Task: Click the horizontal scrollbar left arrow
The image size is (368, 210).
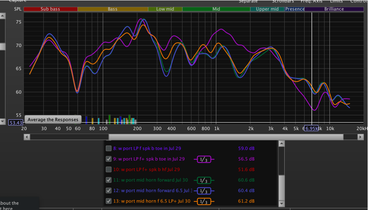Action: point(27,137)
